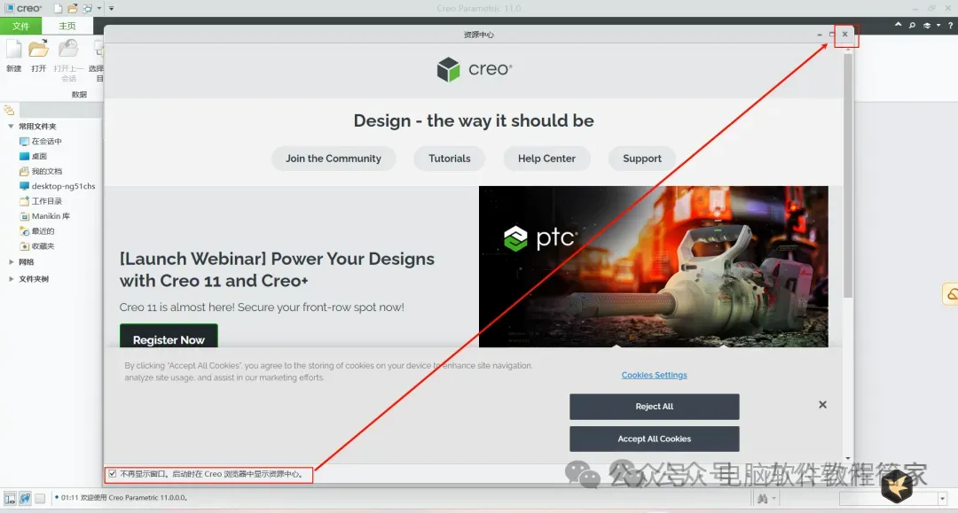Collapse the 常用文件夹 section

(x=11, y=127)
